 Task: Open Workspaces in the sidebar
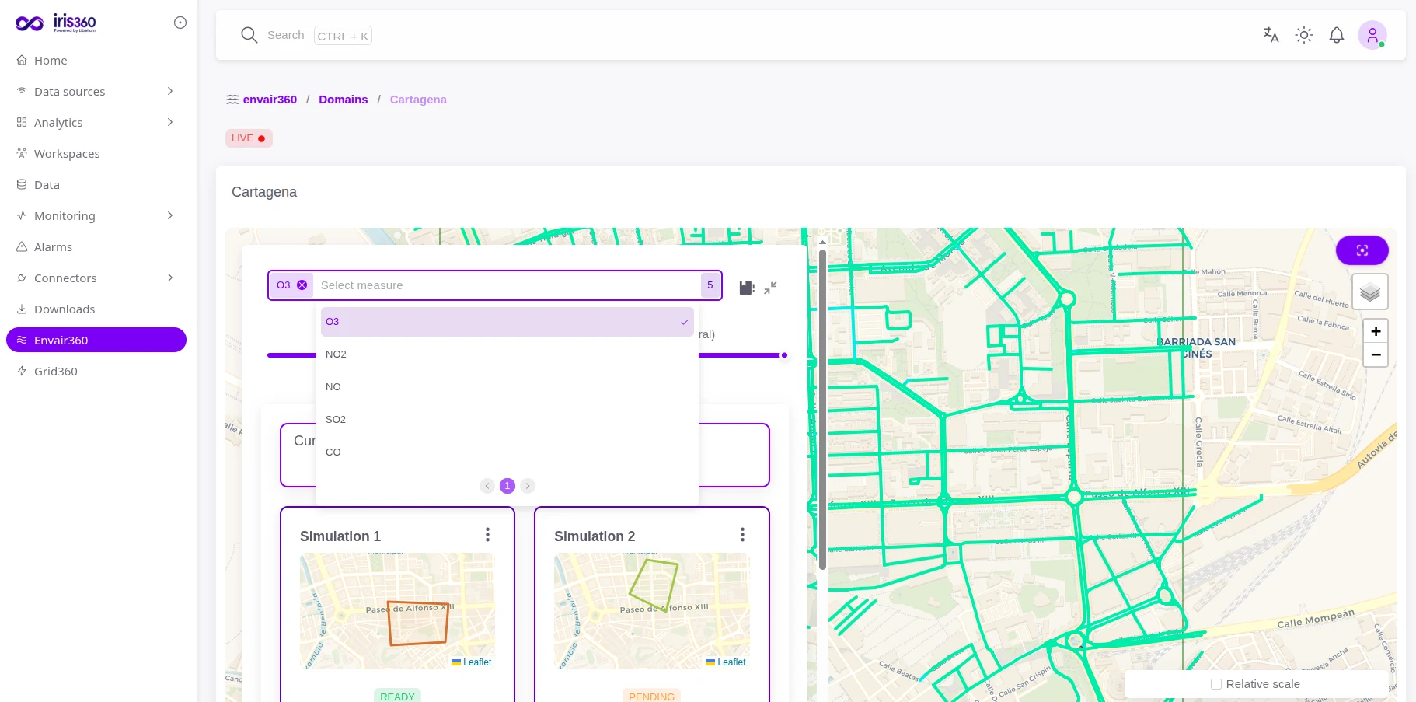click(x=96, y=153)
